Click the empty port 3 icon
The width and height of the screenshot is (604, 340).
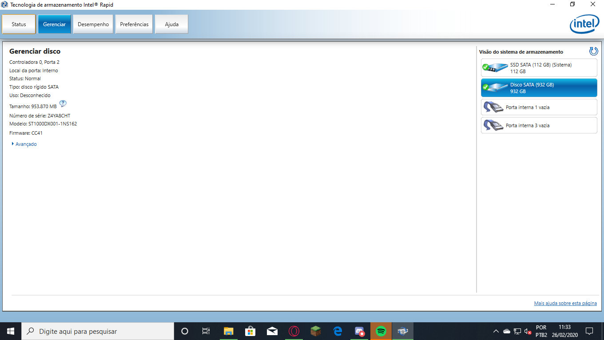click(493, 125)
